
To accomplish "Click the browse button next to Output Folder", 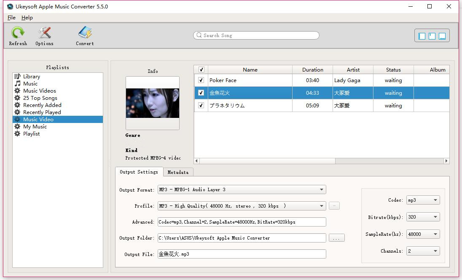I will click(x=336, y=238).
